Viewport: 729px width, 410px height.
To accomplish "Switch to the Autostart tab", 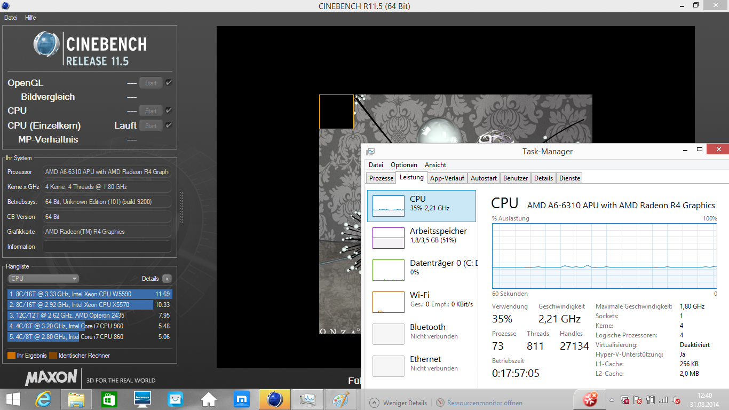I will pos(484,178).
